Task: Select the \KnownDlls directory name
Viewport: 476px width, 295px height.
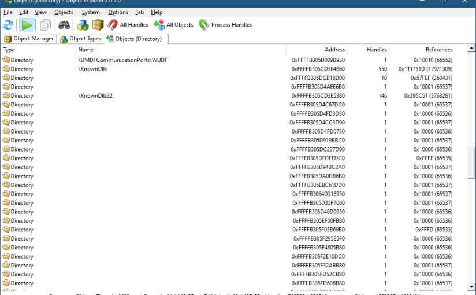Action: pos(92,69)
